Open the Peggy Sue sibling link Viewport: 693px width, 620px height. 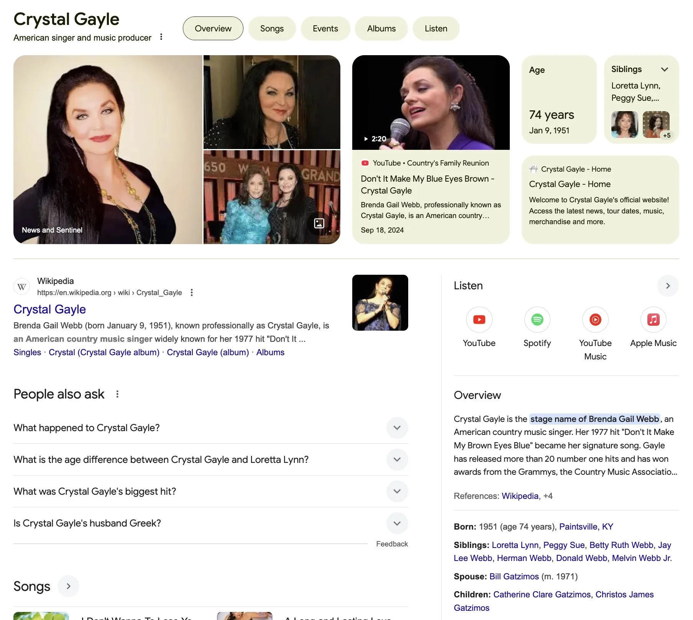(x=564, y=545)
